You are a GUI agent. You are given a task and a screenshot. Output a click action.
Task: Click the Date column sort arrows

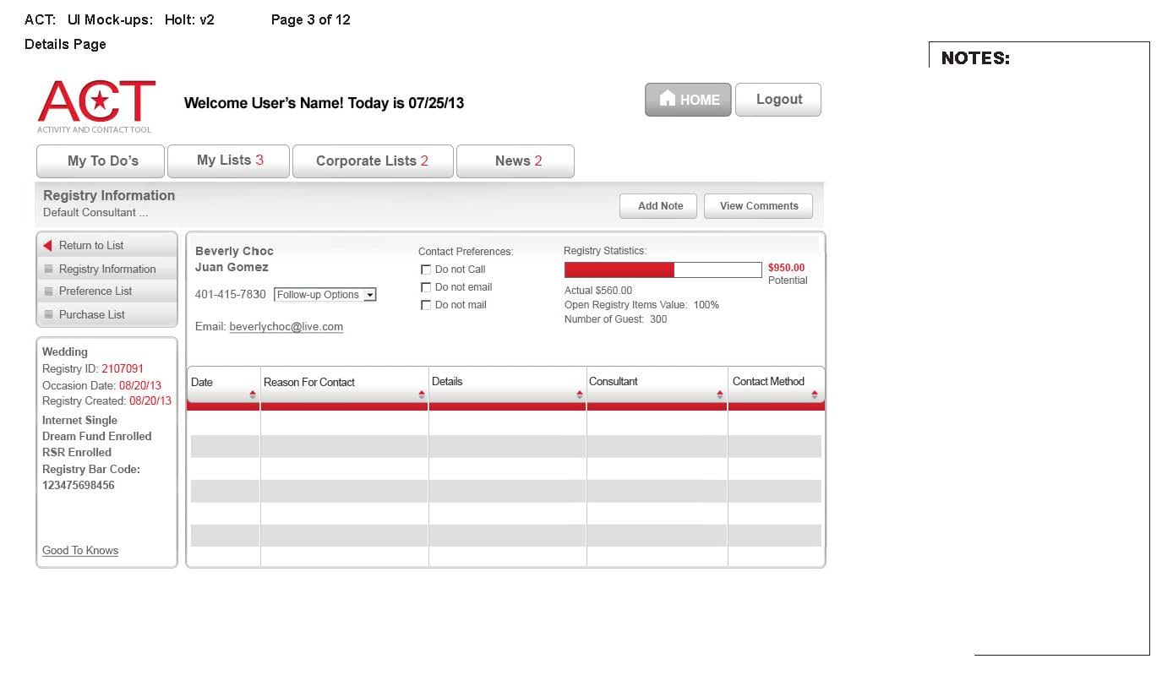coord(252,395)
